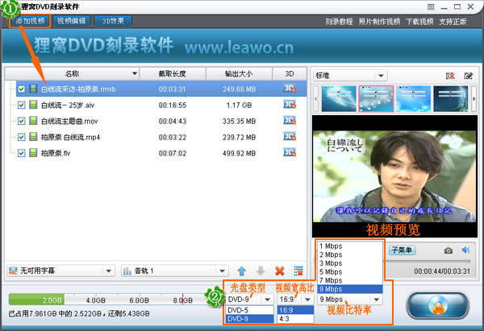Click the green file icon of the rmvb file

33,89
